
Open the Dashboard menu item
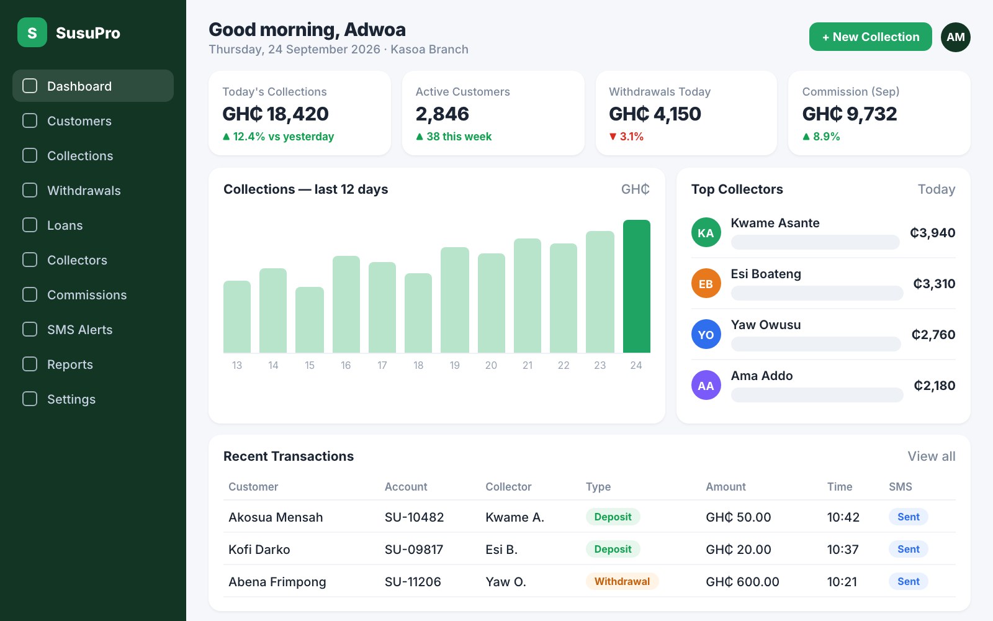(93, 86)
